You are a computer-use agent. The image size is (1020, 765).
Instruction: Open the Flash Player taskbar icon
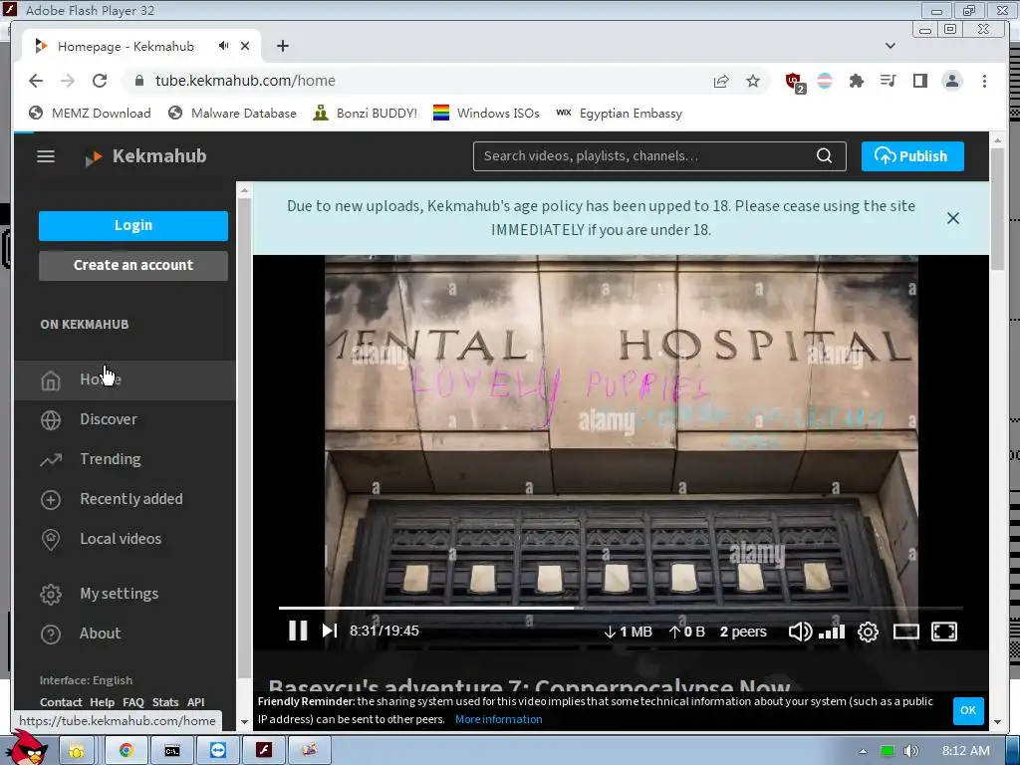[x=263, y=751]
